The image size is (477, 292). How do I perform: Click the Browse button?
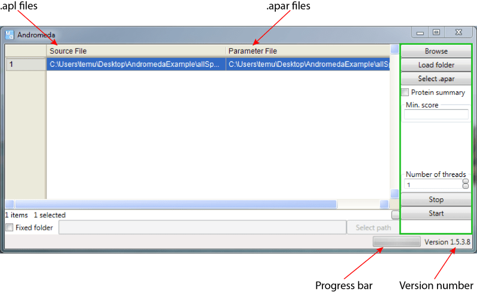[436, 51]
